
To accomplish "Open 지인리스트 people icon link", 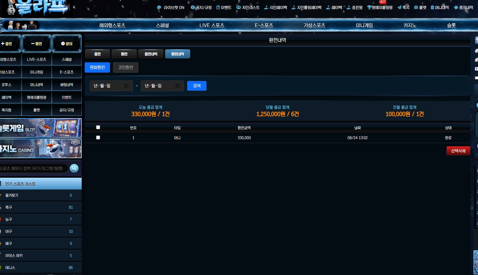I will click(x=239, y=8).
